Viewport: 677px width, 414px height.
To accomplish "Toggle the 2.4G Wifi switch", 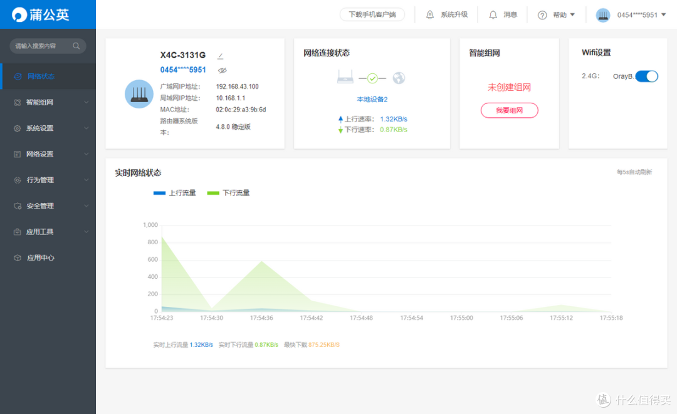I will pos(647,76).
